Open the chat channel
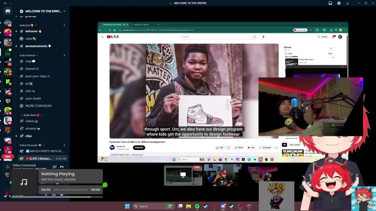 coord(43,61)
